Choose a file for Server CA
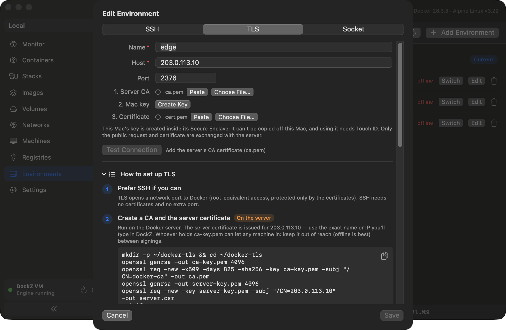Screen dimensions: 506x330 [232, 92]
